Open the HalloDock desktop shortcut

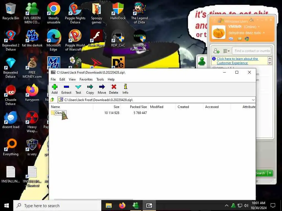[118, 11]
